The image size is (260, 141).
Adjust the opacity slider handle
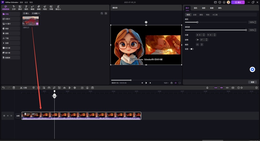tap(246, 30)
